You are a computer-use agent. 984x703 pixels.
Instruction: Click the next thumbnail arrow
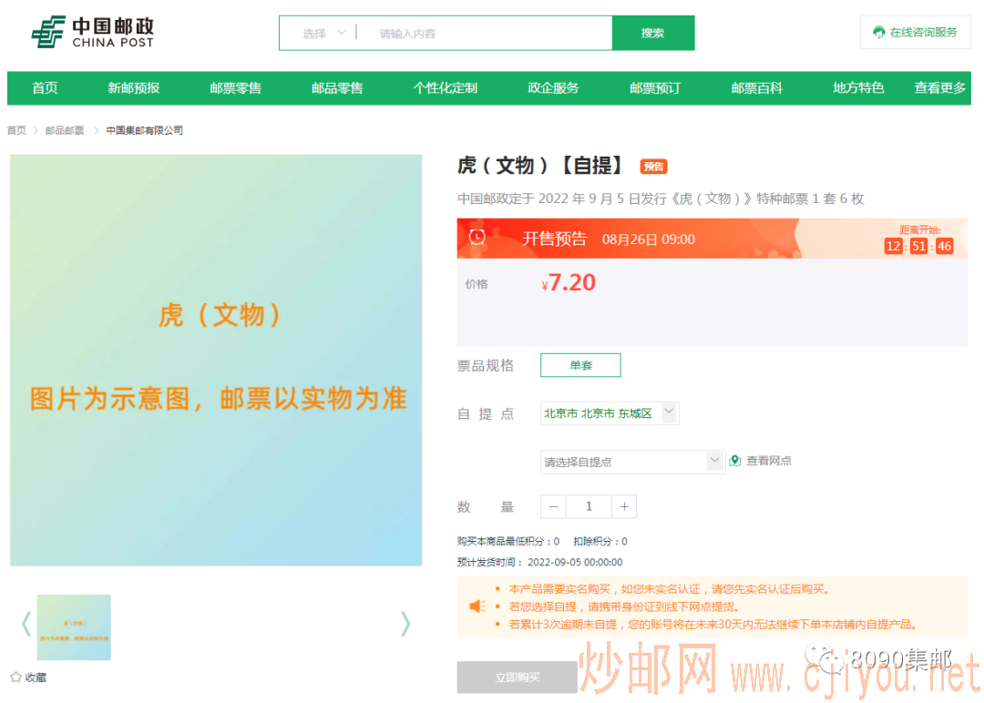coord(405,624)
